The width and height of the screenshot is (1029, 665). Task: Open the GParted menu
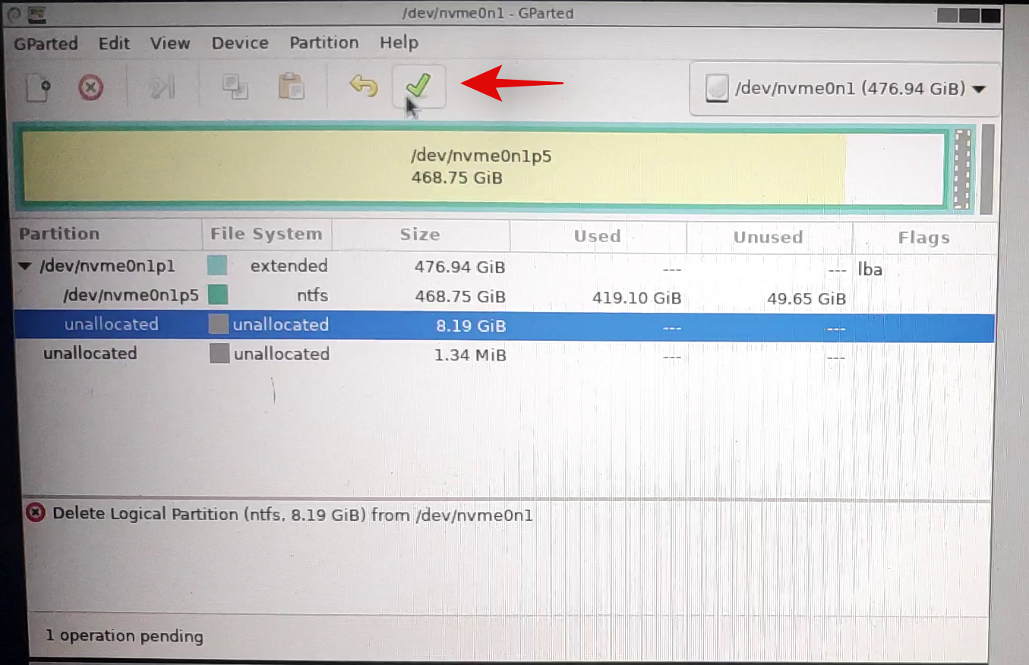pyautogui.click(x=46, y=43)
